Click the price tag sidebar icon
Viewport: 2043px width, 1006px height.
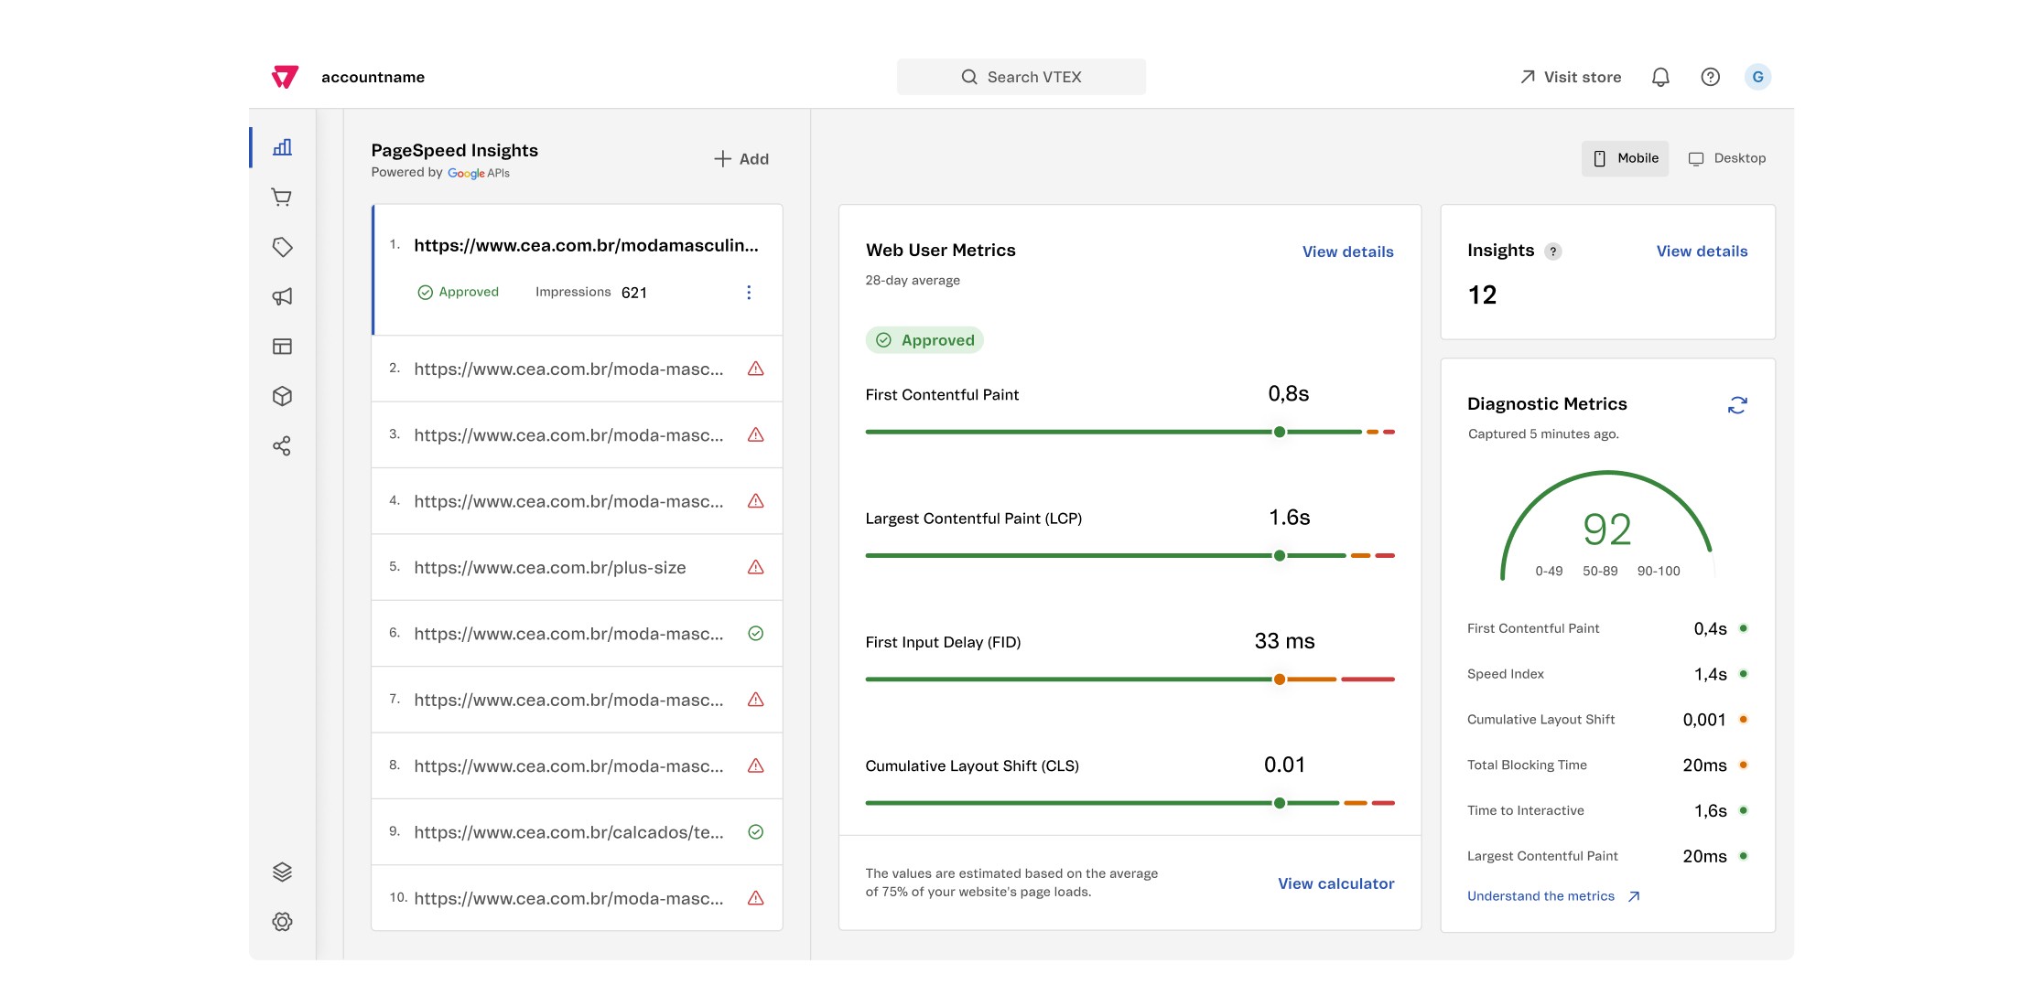coord(282,247)
